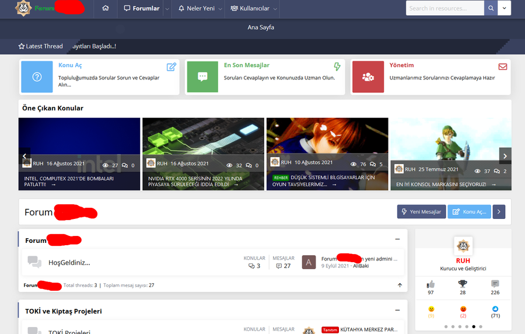Open En Son Mesajlar link
525x334 pixels.
click(x=246, y=65)
